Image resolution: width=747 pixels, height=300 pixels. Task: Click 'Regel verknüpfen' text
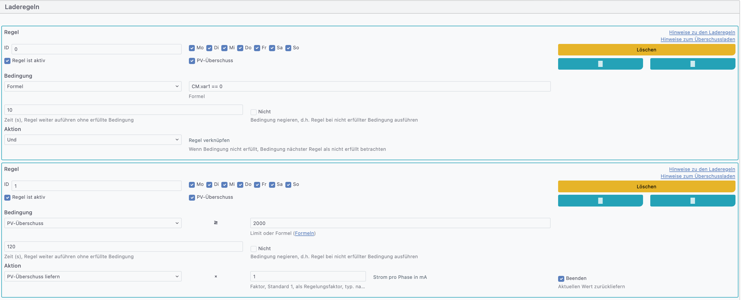[x=209, y=140]
